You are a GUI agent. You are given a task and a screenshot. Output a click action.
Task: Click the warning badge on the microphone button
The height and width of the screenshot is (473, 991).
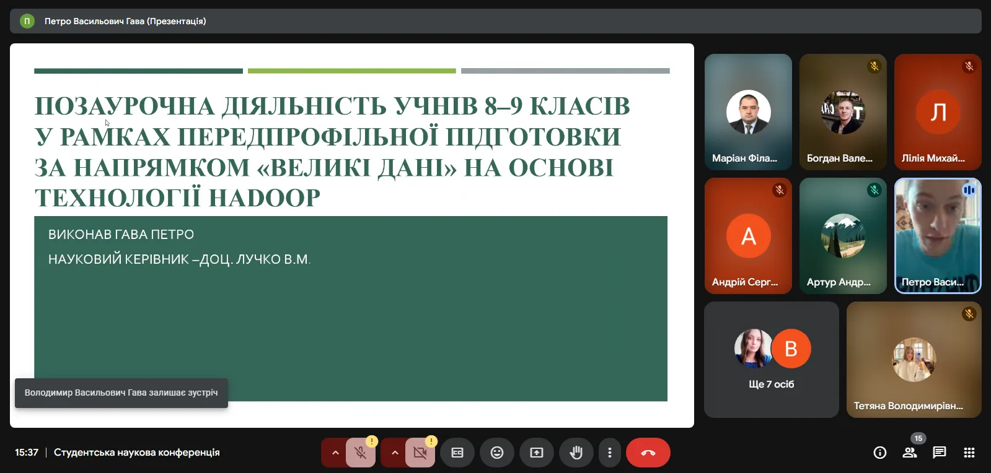pyautogui.click(x=372, y=441)
